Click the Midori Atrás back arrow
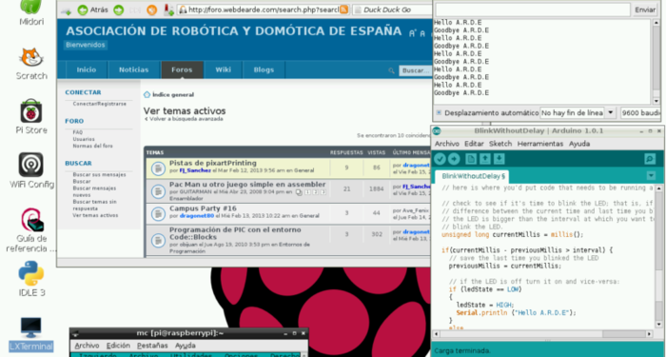Viewport: 666px width, 357px height. coord(83,10)
